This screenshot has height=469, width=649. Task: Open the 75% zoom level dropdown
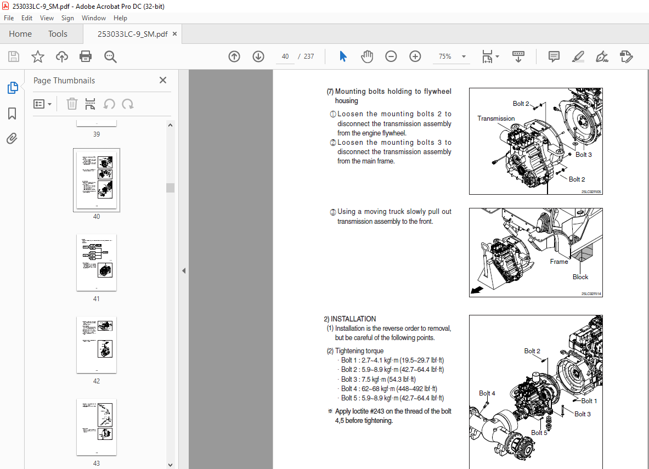[x=464, y=56]
